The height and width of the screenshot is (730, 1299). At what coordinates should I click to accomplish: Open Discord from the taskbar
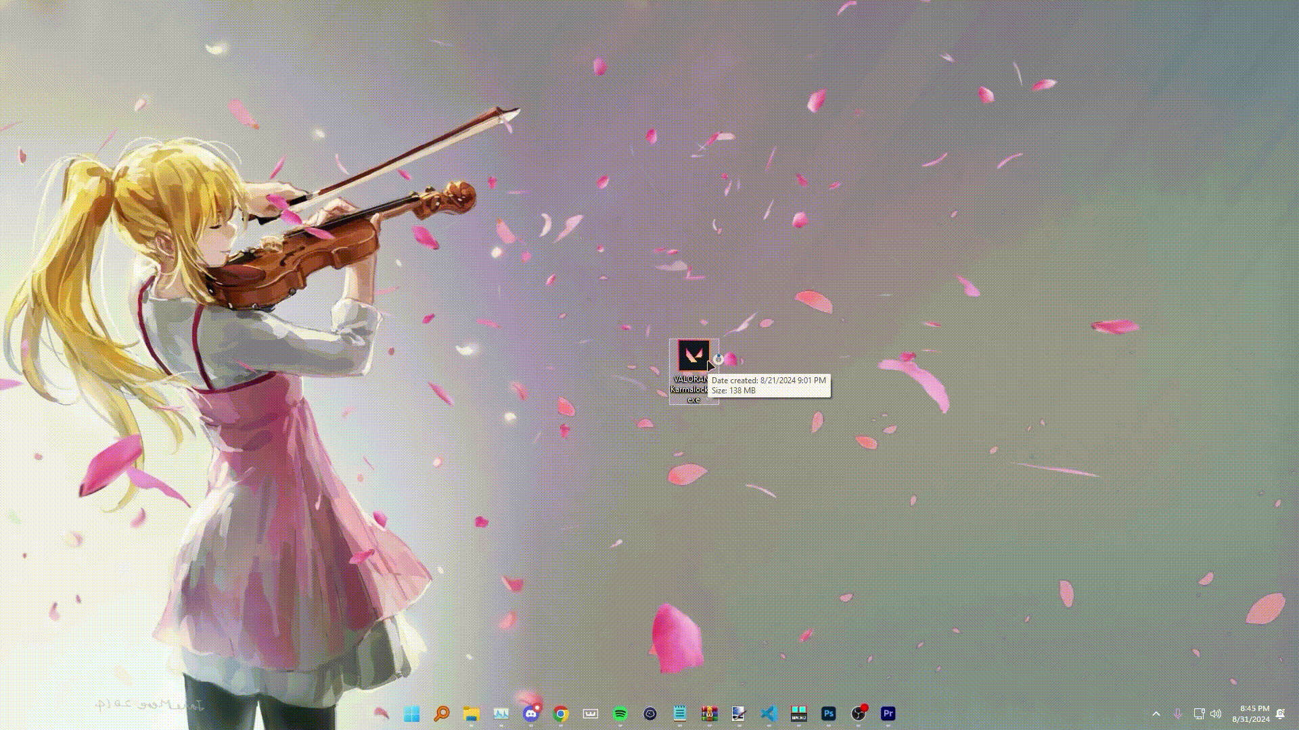[531, 714]
